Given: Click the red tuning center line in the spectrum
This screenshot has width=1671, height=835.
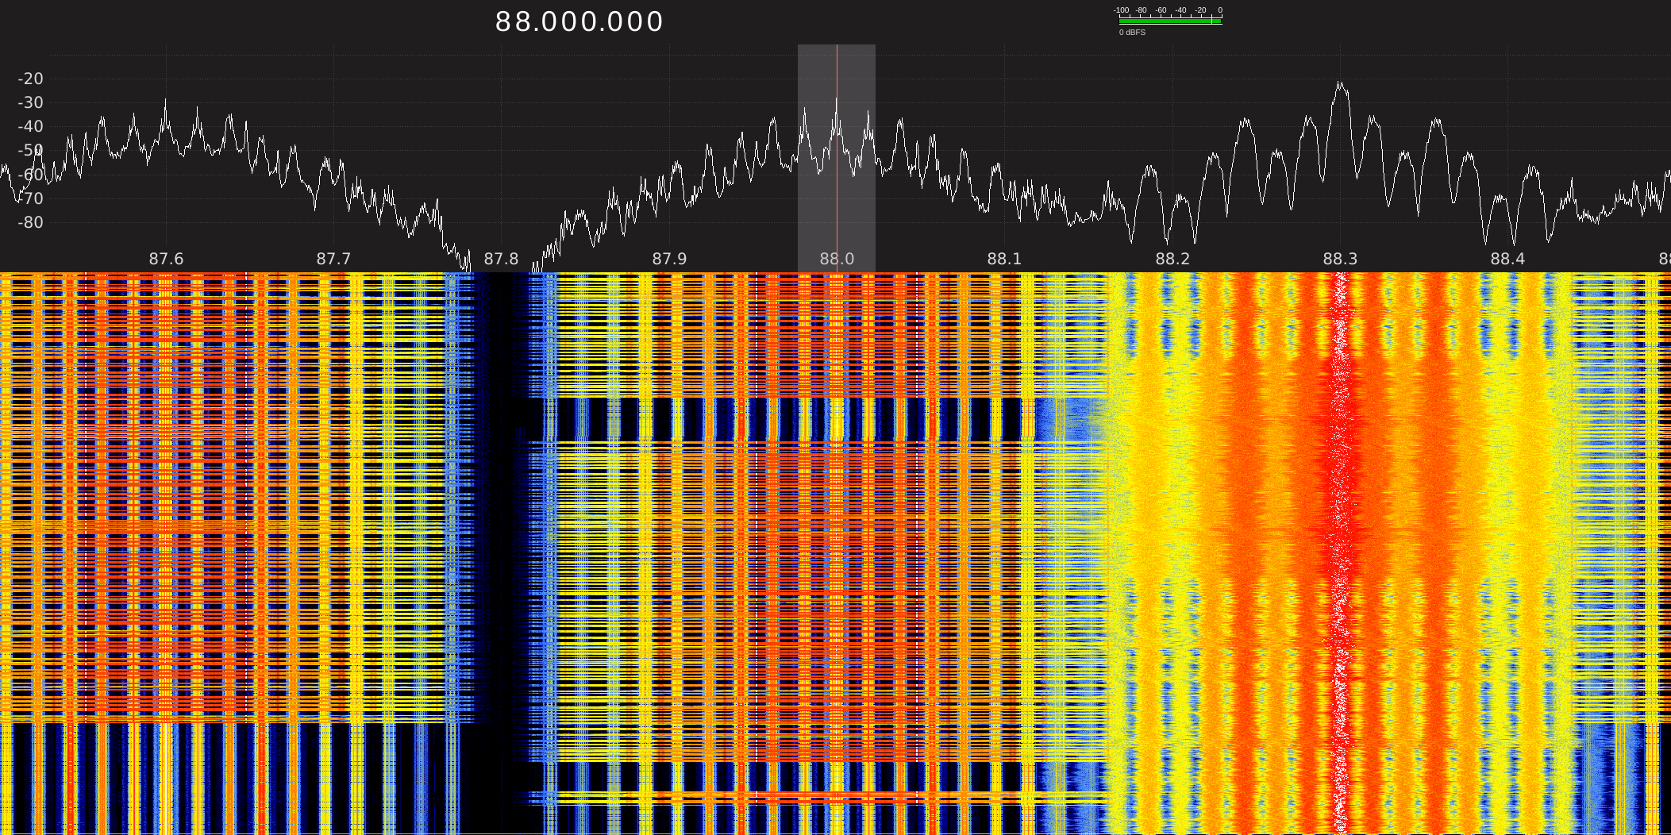Looking at the screenshot, I should click(837, 183).
